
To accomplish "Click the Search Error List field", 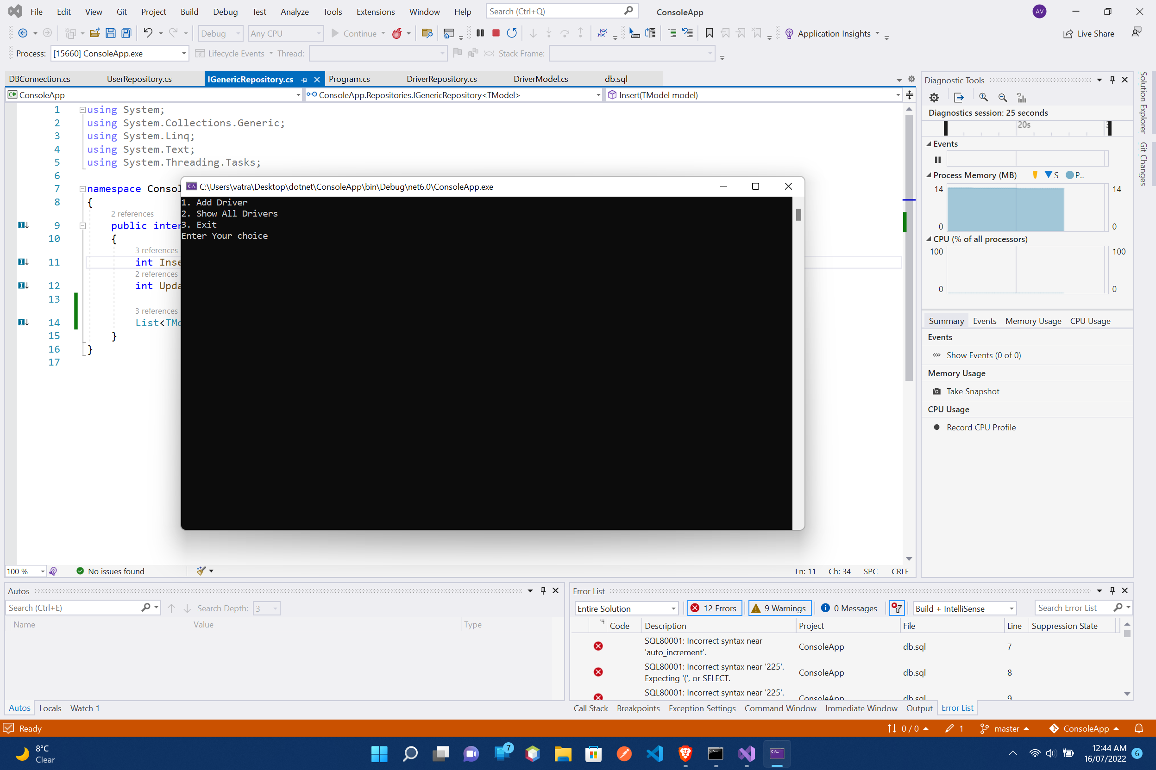I will (1076, 608).
